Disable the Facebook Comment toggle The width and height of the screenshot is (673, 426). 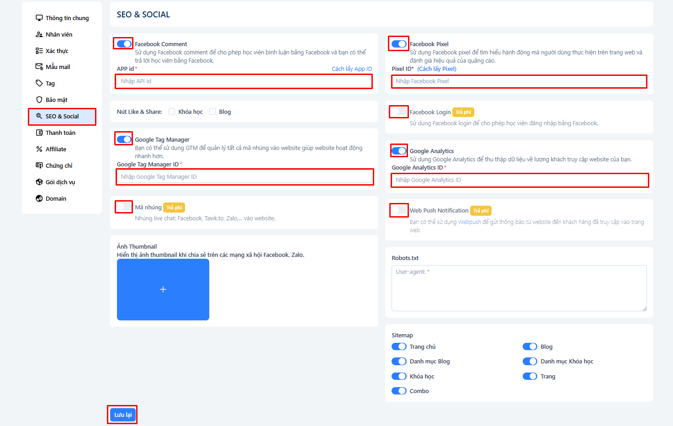point(124,44)
